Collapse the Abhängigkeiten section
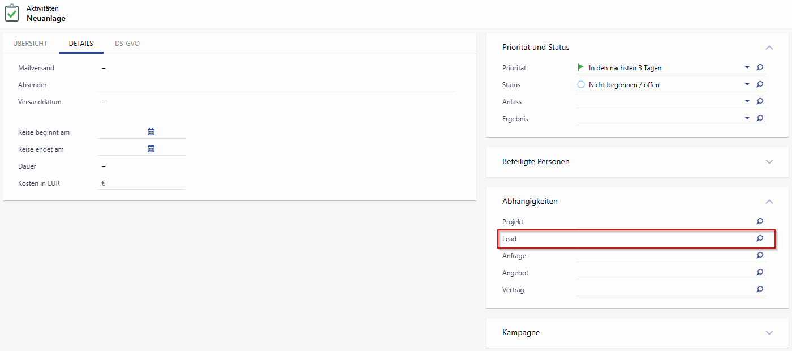This screenshot has width=792, height=351. tap(769, 201)
